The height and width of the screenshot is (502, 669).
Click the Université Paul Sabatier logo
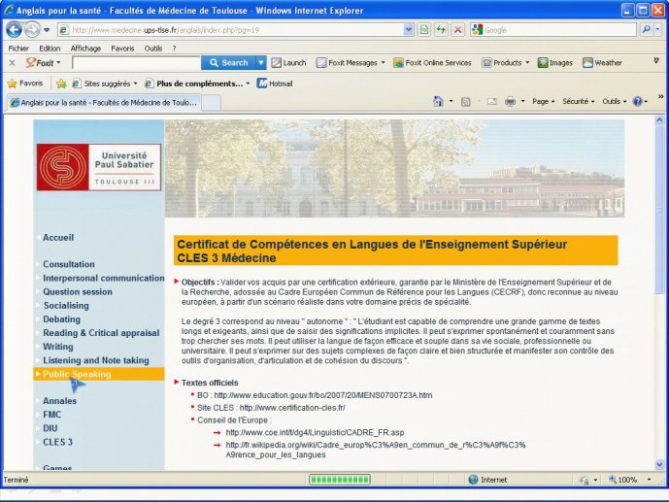click(99, 167)
